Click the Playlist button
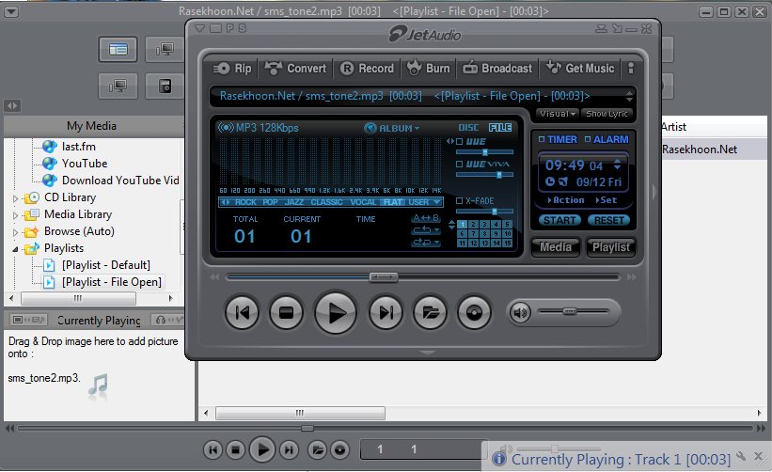This screenshot has width=772, height=472. click(610, 247)
